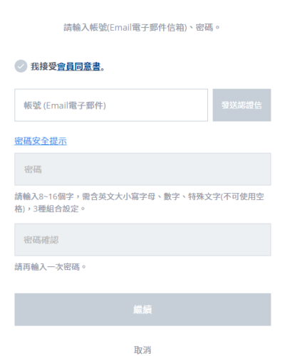Focus the 帳號 (Email電子郵件) input field
The image size is (285, 356).
(x=111, y=105)
